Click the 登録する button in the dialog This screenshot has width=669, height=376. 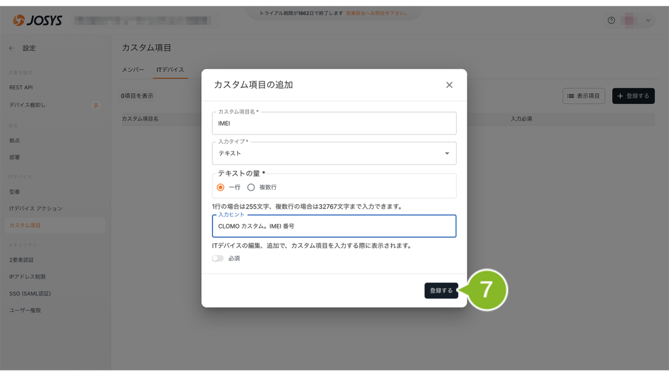[x=441, y=290]
